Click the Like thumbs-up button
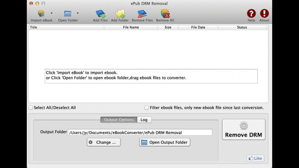The width and height of the screenshot is (299, 168). tap(255, 158)
